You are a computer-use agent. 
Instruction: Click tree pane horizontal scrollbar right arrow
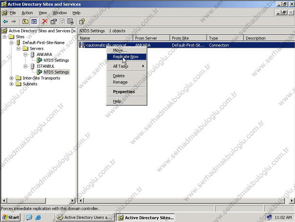tap(72, 201)
